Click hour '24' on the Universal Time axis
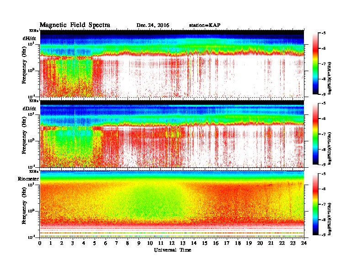Image resolution: width=362 pixels, height=279 pixels. [x=304, y=243]
